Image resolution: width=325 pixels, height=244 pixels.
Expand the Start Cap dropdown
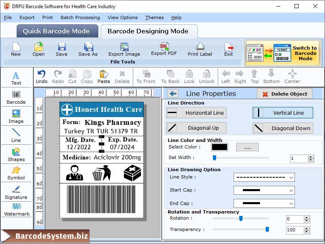(264, 190)
